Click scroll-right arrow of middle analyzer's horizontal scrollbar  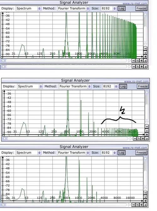pyautogui.click(x=131, y=138)
